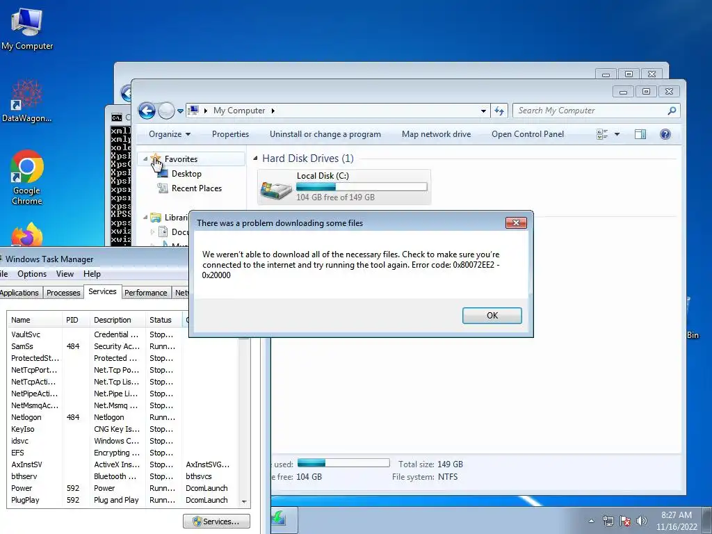Open Task Manager Help menu

pos(92,274)
